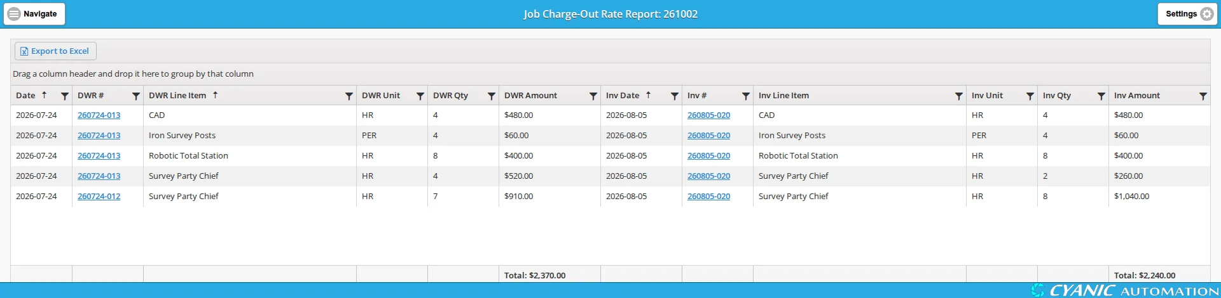
Task: Filter the Date column
Action: 64,96
